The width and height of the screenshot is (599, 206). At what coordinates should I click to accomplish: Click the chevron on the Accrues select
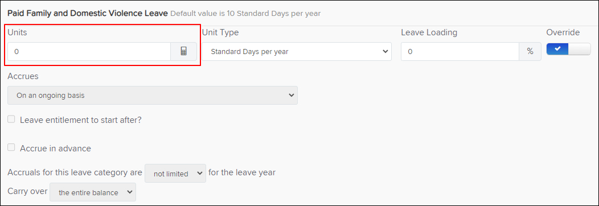point(291,96)
